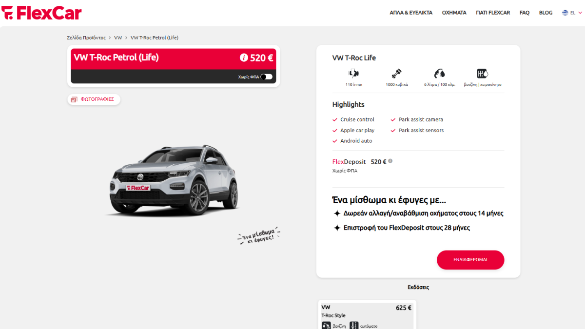
Task: Click the Εκδόσεις heading
Action: pyautogui.click(x=418, y=287)
